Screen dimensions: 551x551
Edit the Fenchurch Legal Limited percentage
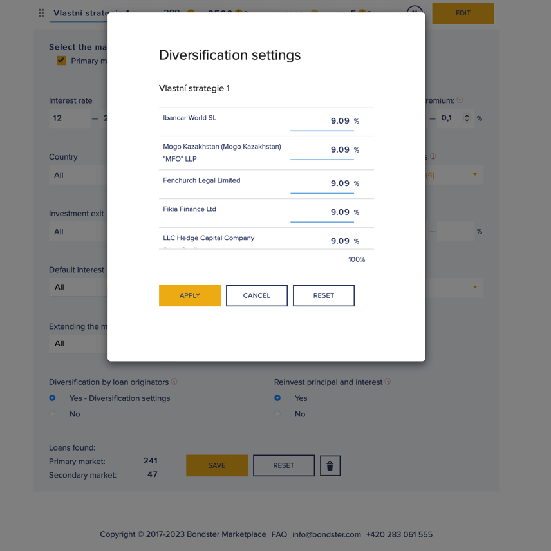coord(322,184)
